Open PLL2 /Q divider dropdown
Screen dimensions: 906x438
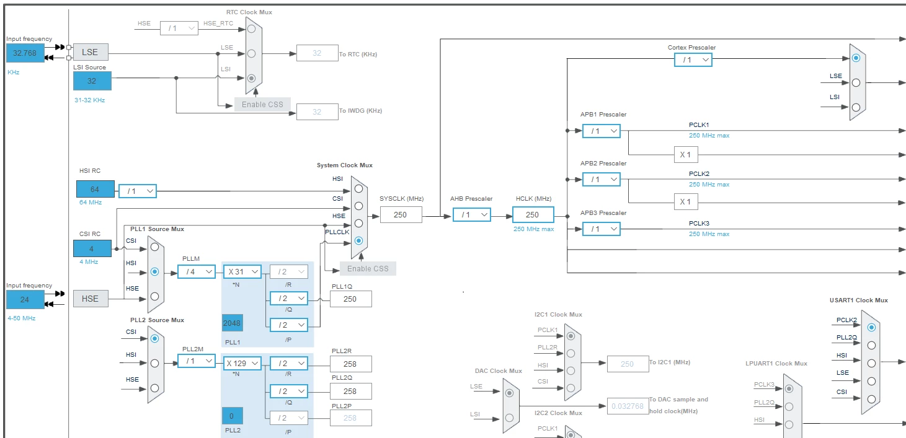point(289,391)
